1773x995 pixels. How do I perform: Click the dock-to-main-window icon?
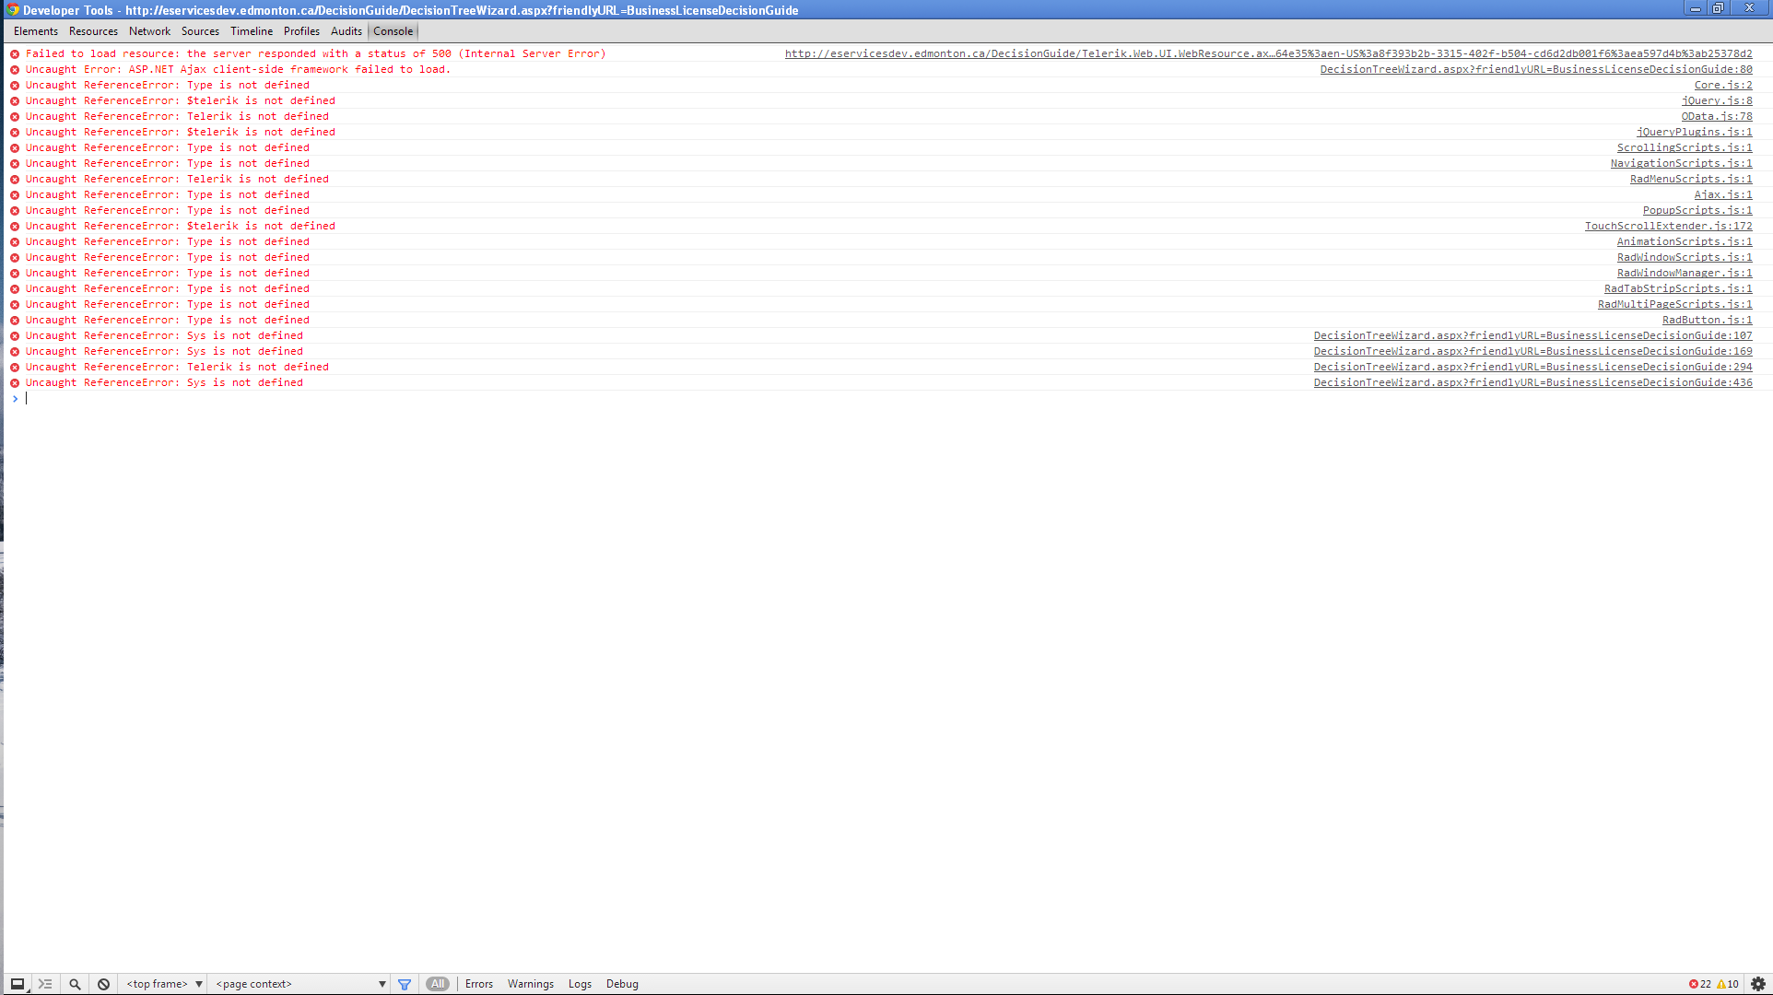coord(18,984)
